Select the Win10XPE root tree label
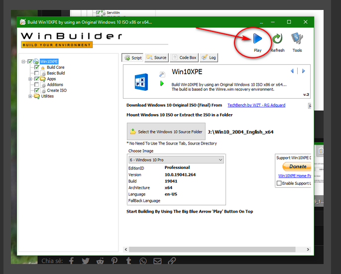The image size is (341, 274). (x=49, y=62)
